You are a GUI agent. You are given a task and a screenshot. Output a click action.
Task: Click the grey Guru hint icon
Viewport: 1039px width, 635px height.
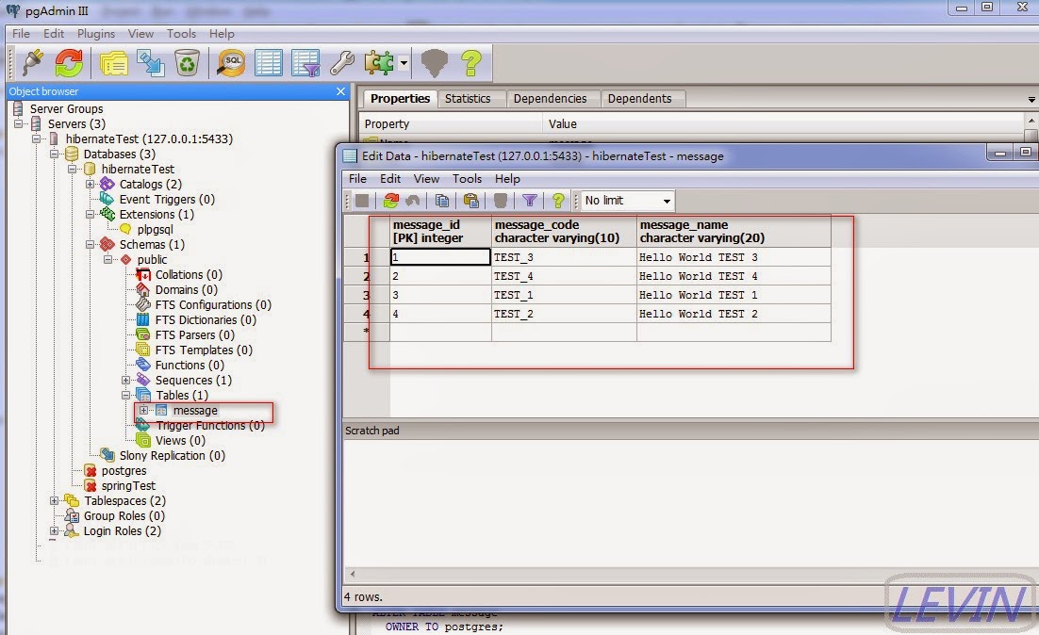pyautogui.click(x=435, y=63)
